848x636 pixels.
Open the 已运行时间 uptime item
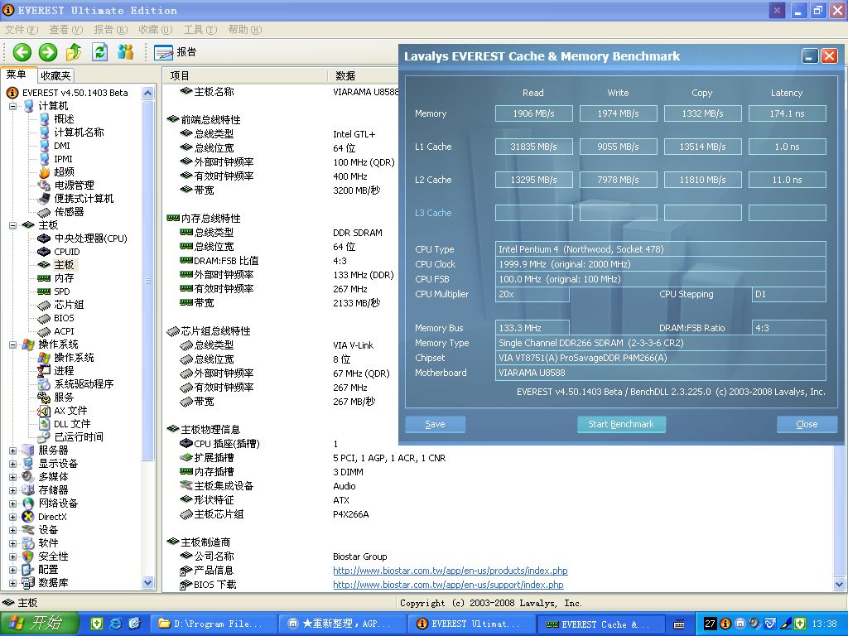pos(79,437)
